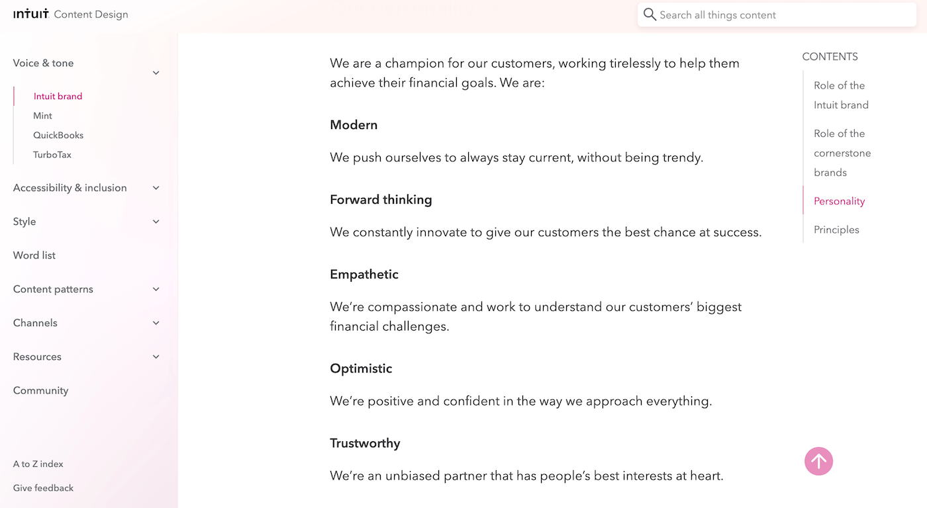Expand the Channels section chevron

pos(156,323)
